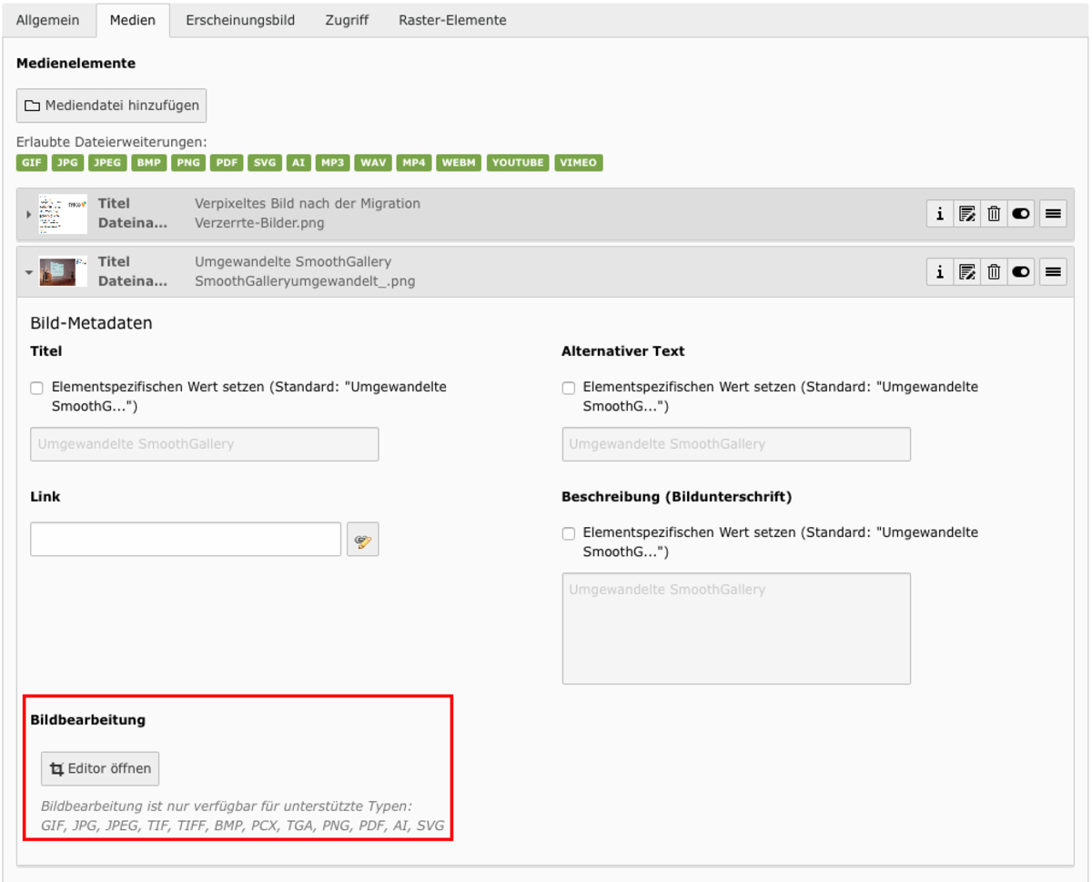1092x882 pixels.
Task: Click the MP4 extension badge
Action: tap(414, 163)
